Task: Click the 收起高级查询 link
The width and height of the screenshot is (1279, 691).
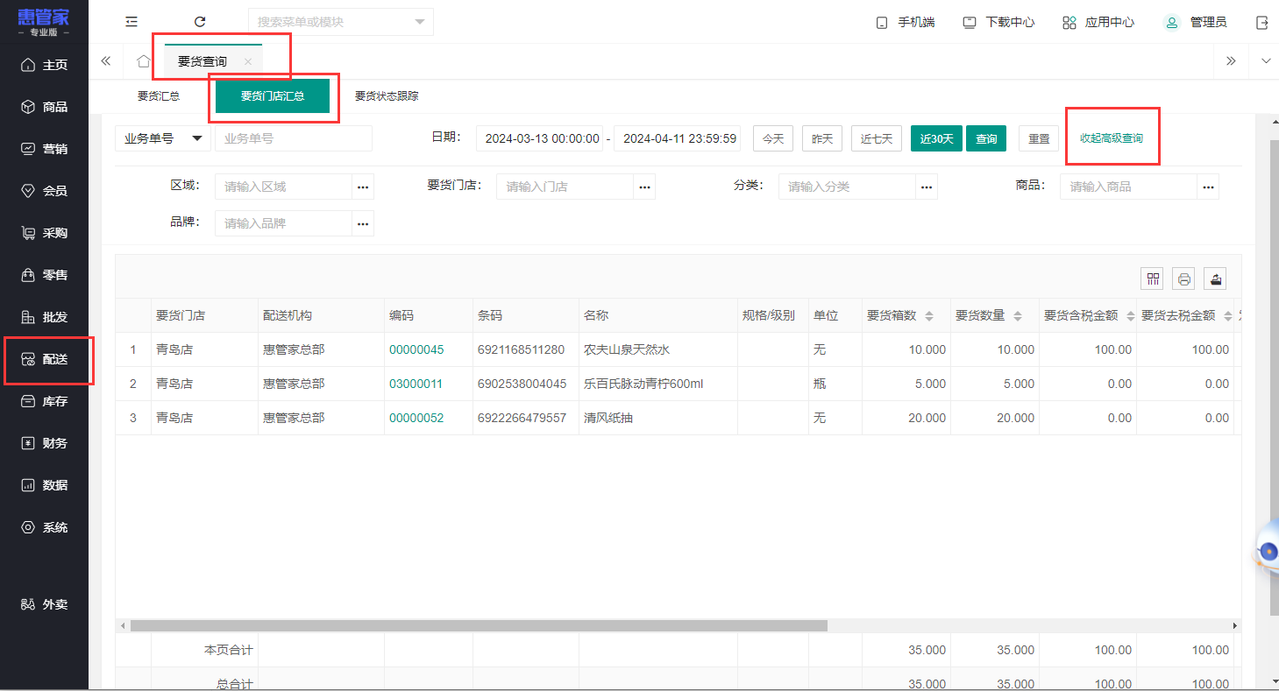Action: (1112, 138)
